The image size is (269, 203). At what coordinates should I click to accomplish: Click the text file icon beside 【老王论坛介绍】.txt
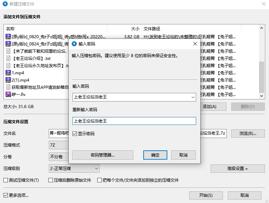tap(8, 58)
